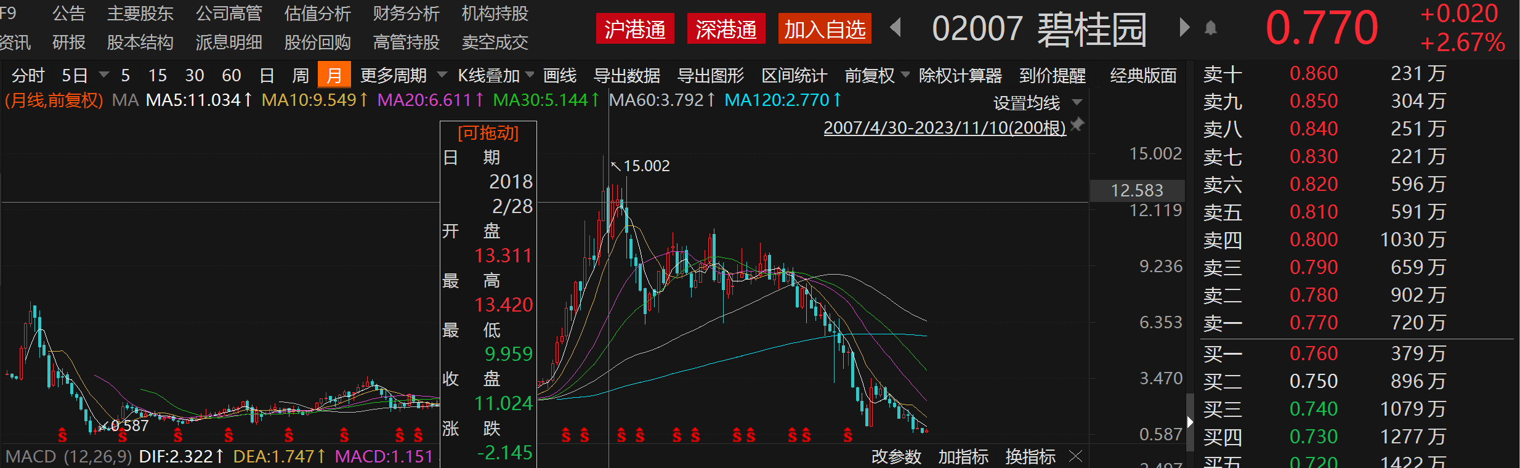
Task: Open 画线 drawing tool
Action: [560, 76]
